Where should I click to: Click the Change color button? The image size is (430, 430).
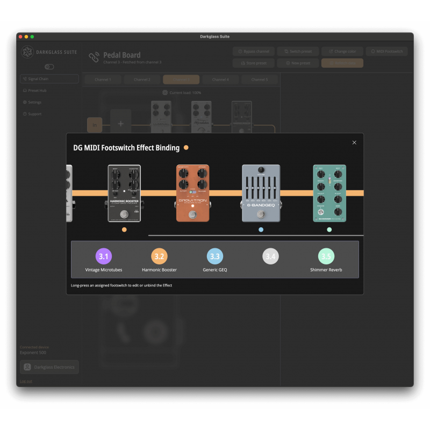click(x=342, y=51)
